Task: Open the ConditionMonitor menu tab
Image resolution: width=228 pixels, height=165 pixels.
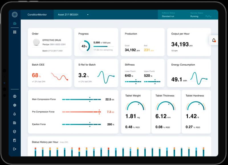Action: pos(38,15)
